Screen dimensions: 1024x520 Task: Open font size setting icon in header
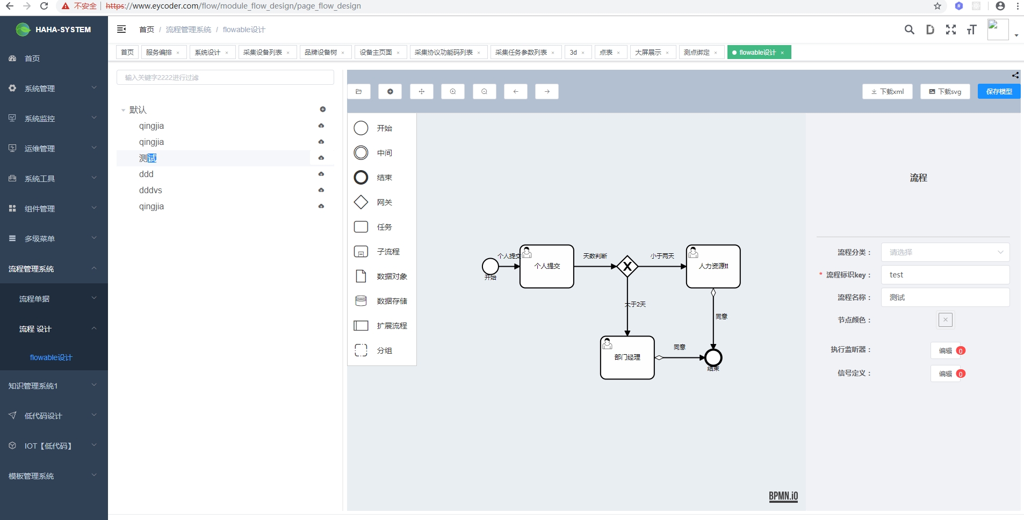[971, 30]
